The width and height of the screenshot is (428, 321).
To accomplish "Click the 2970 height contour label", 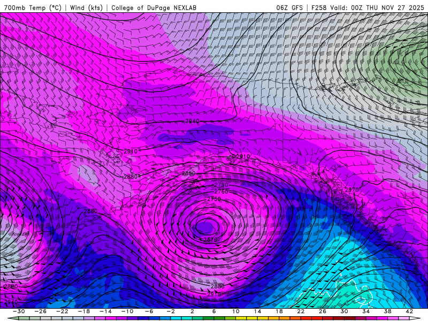I will [x=352, y=190].
